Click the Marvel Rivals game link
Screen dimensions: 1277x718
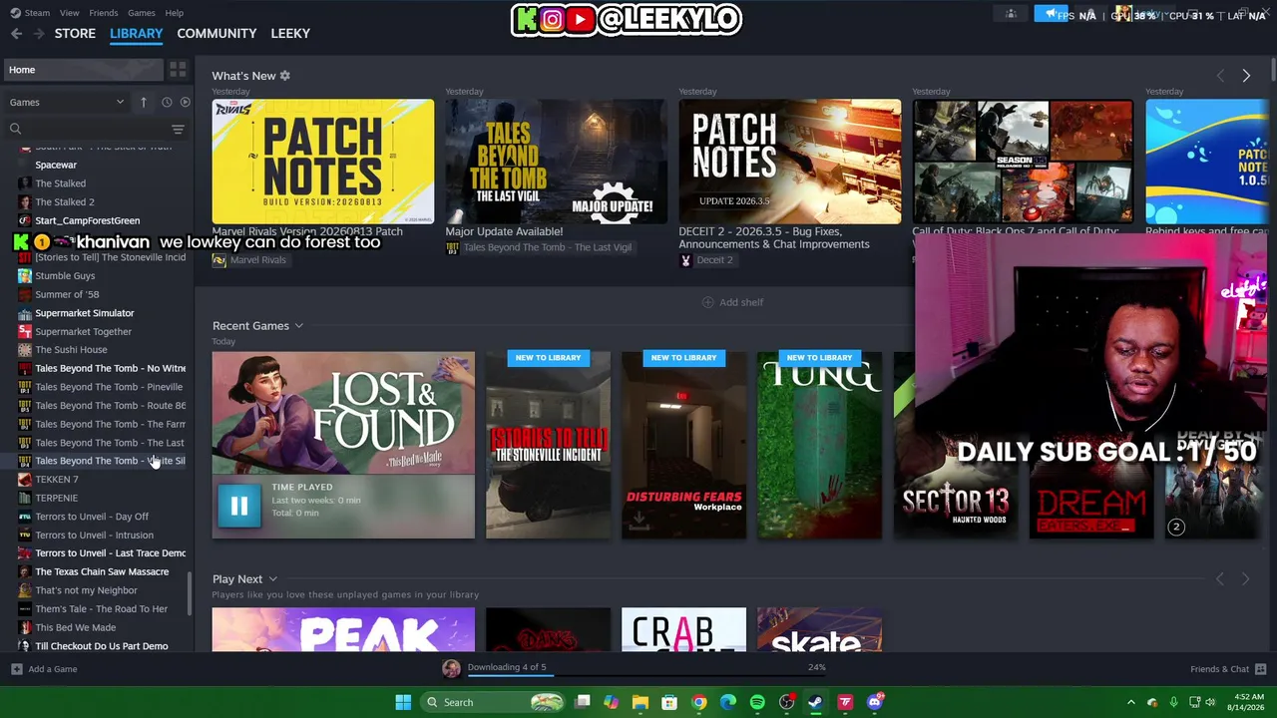[257, 260]
